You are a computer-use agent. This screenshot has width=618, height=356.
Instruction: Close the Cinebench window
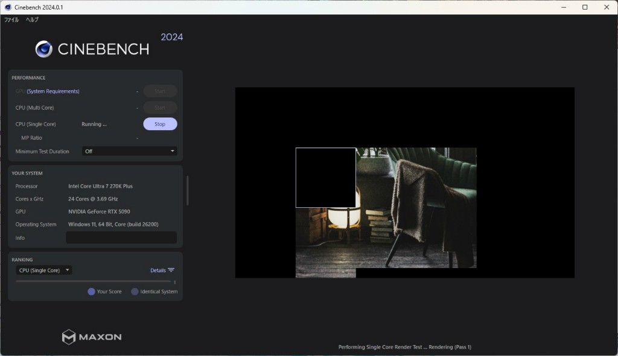pos(607,7)
